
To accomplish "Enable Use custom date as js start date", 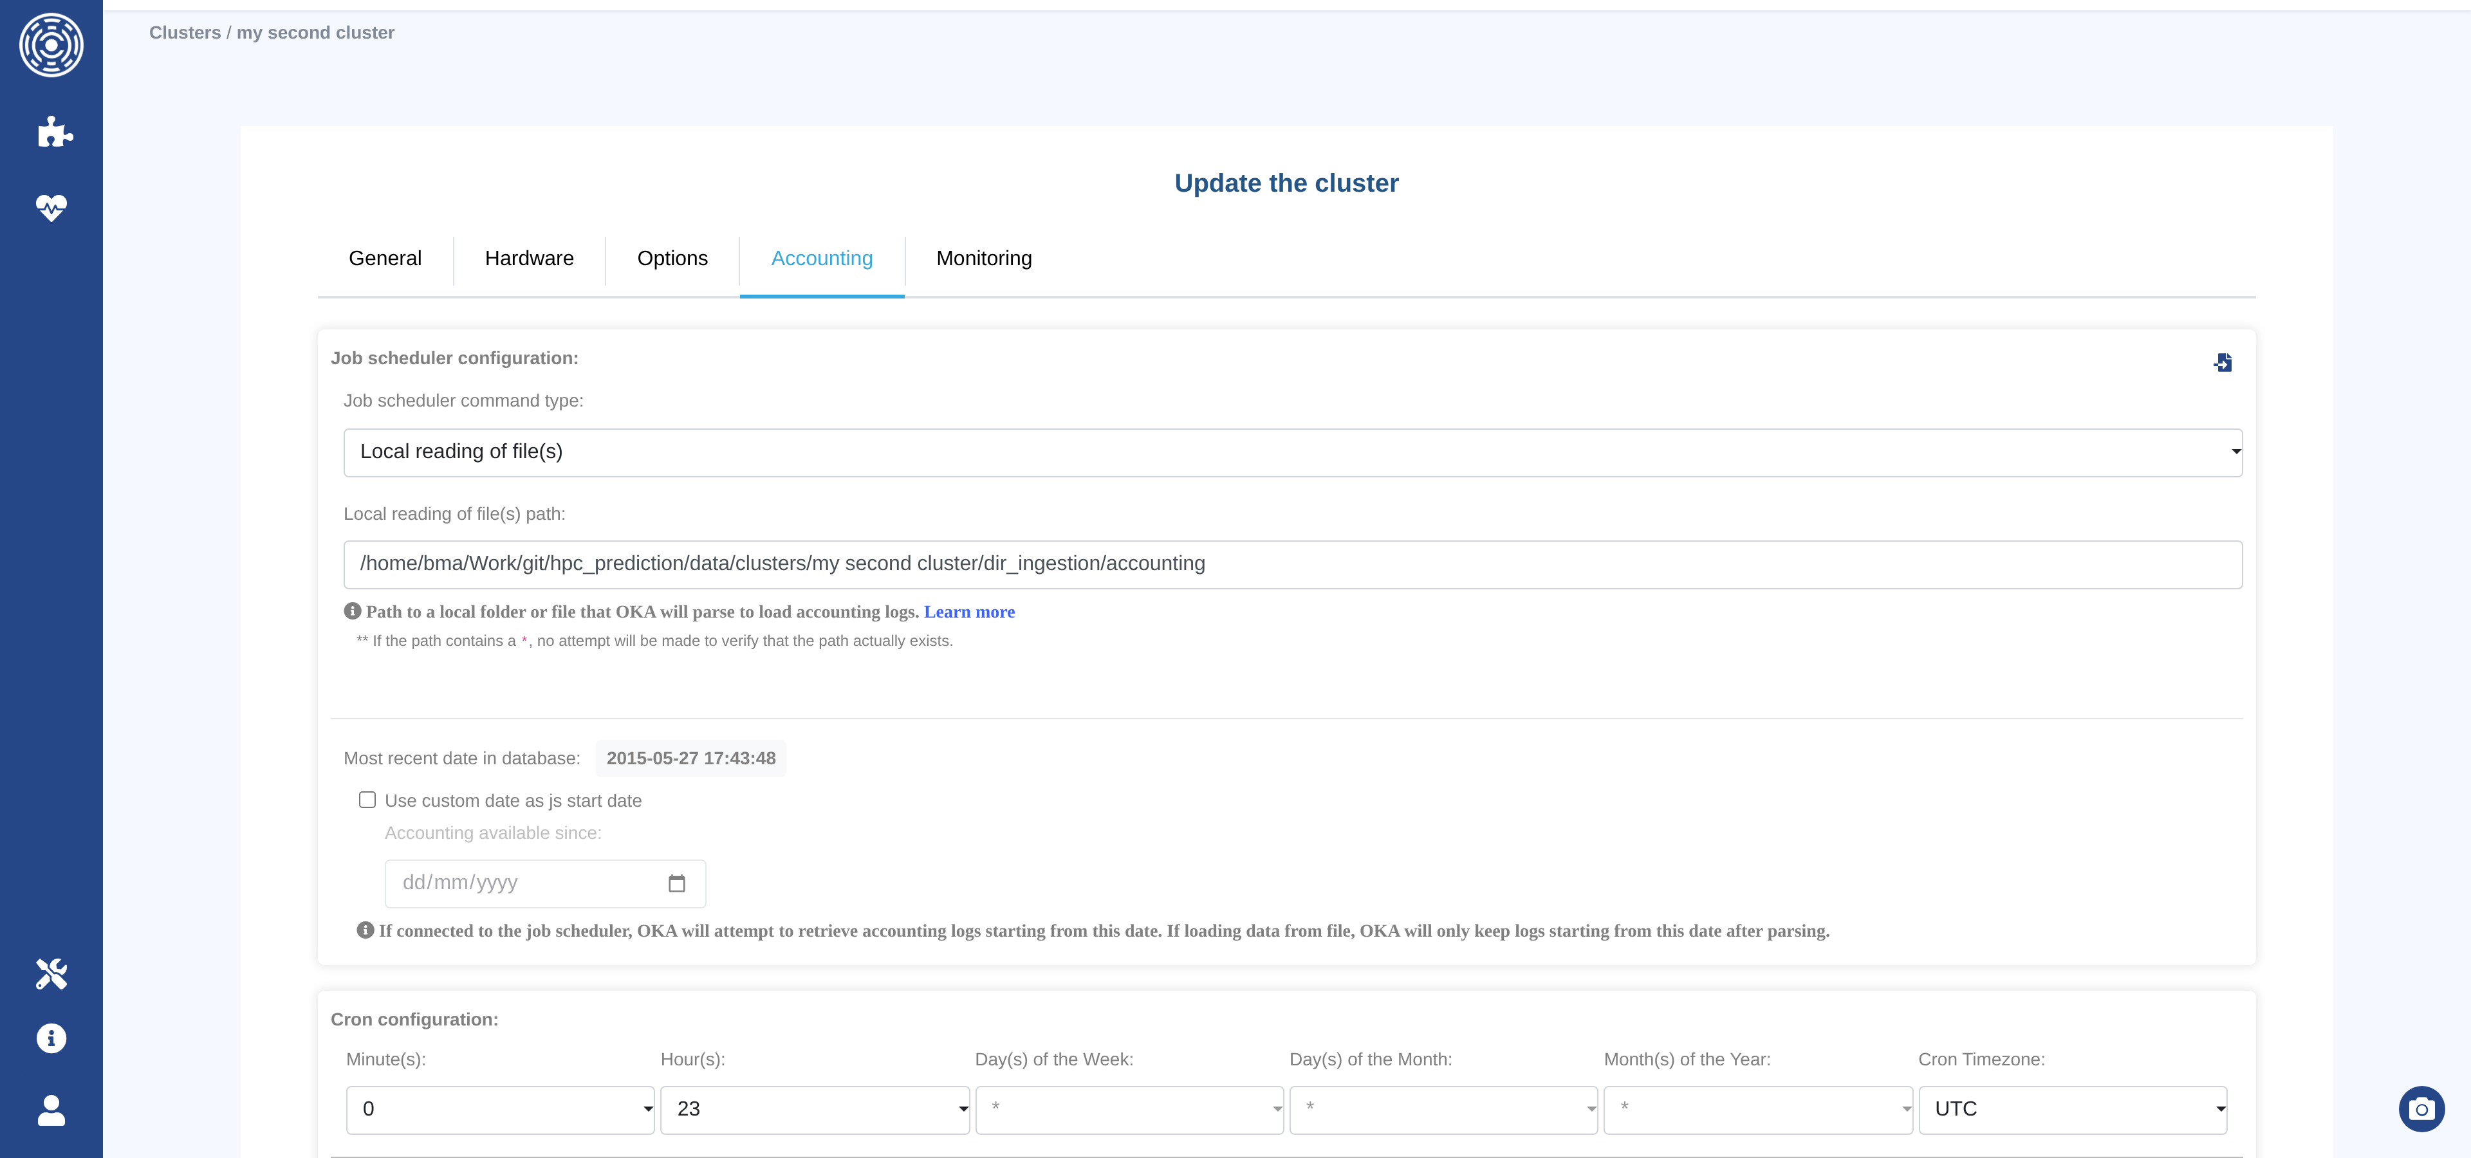I will (x=367, y=800).
